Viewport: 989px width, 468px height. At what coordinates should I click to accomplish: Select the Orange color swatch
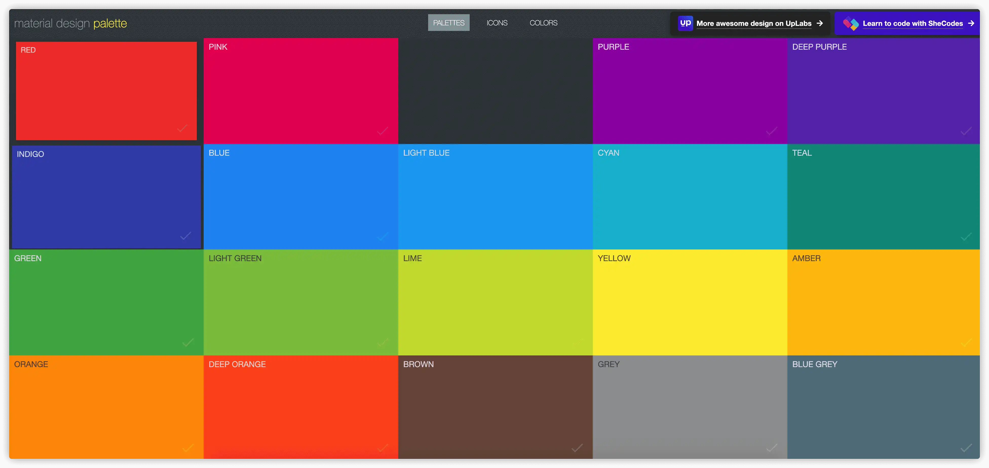tap(106, 407)
